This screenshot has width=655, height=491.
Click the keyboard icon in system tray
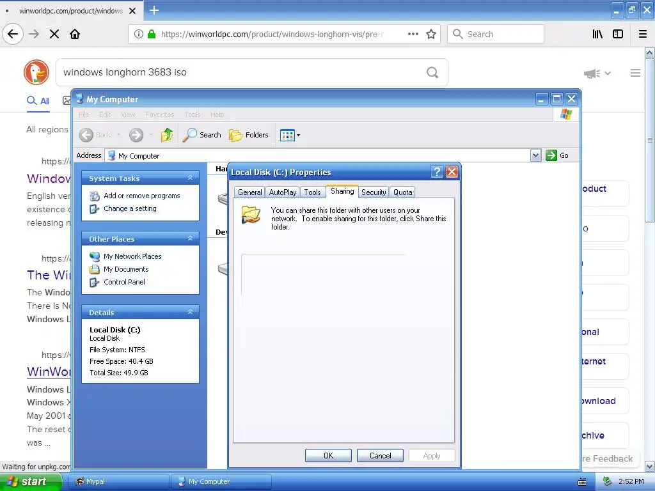[x=582, y=482]
